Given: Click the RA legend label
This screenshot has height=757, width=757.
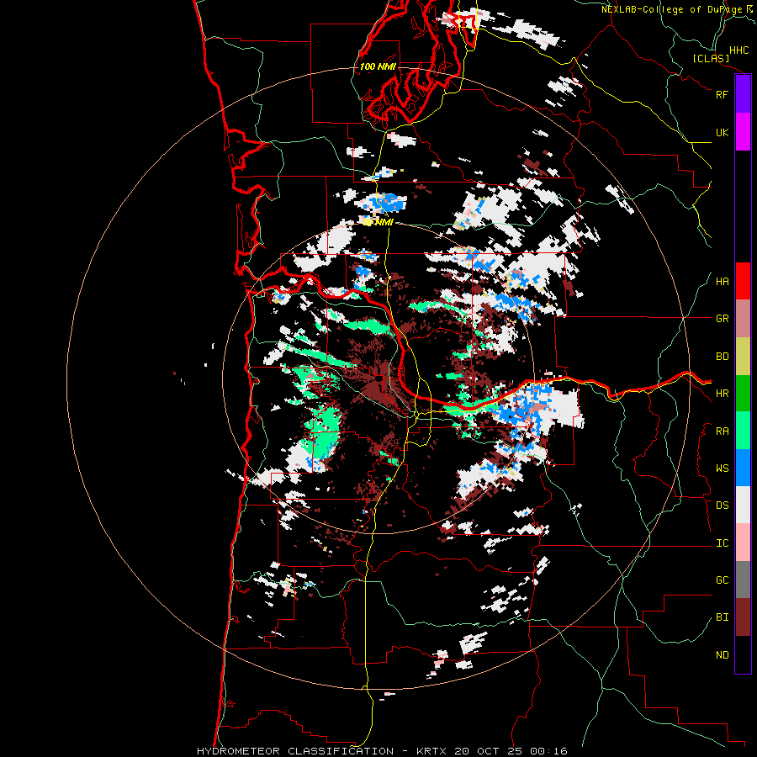Looking at the screenshot, I should 722,431.
